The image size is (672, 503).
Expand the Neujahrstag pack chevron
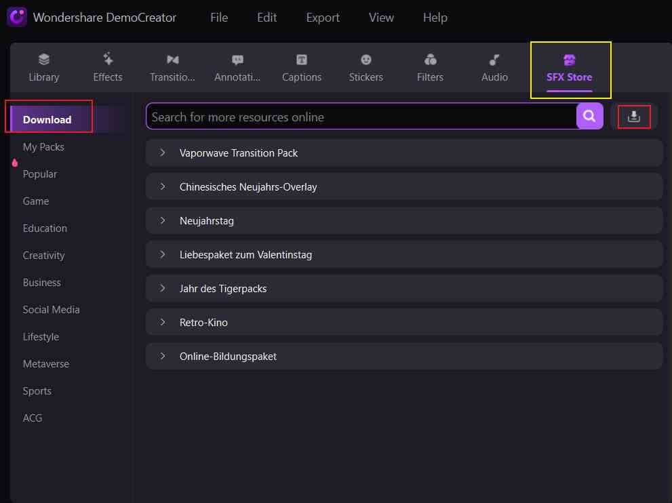pyautogui.click(x=163, y=220)
